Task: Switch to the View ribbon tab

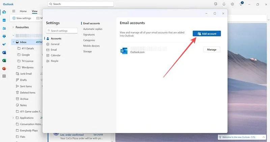Action: tap(34, 11)
